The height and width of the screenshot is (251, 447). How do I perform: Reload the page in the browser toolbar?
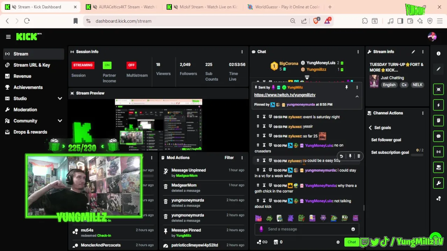tap(27, 21)
